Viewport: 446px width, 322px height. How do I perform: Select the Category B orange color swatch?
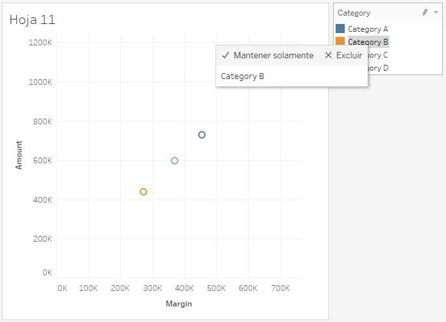(340, 42)
